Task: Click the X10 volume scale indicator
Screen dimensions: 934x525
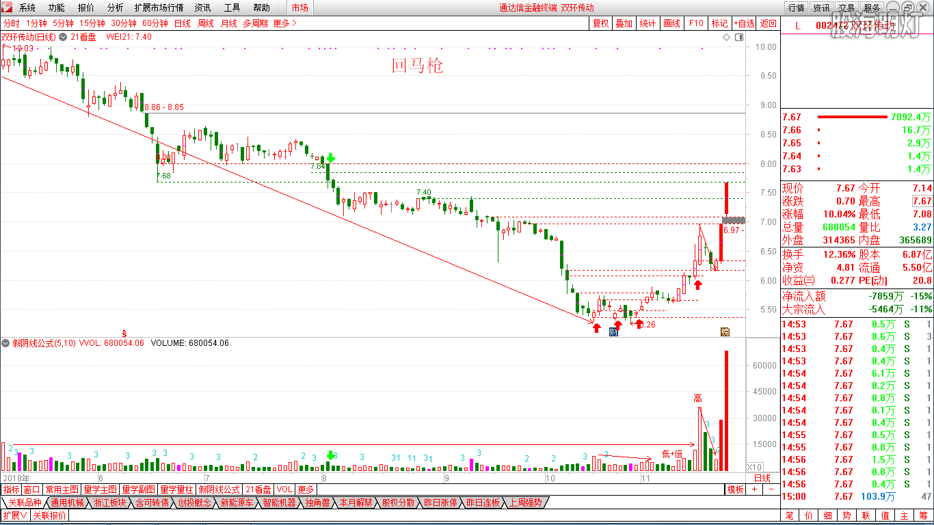Action: tap(753, 468)
